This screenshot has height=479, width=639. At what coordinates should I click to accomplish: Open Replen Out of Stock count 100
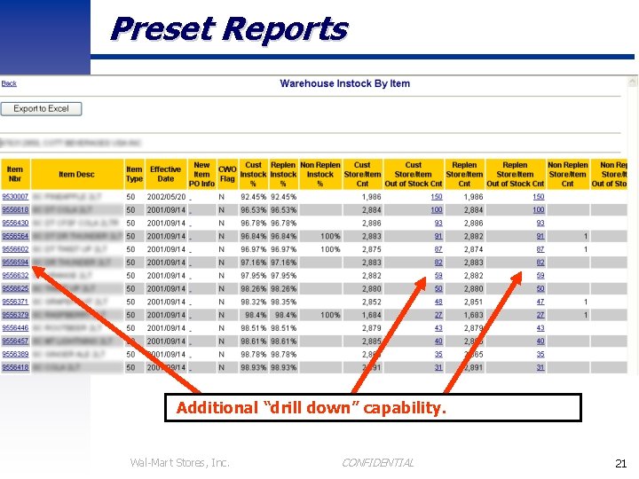pos(539,209)
